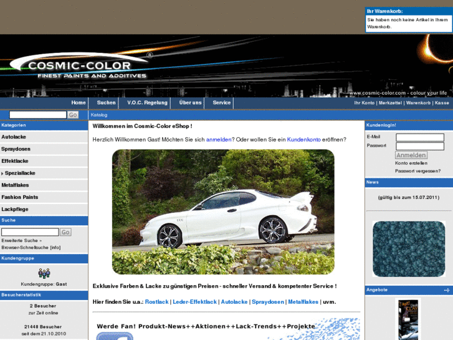Select the Lackpflege category
The image size is (453, 340).
(15, 209)
